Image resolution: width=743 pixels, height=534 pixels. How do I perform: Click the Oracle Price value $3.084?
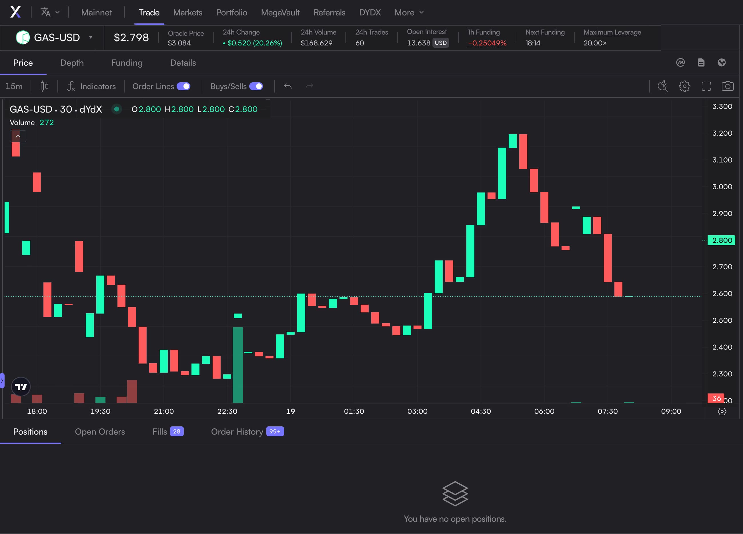(x=179, y=43)
